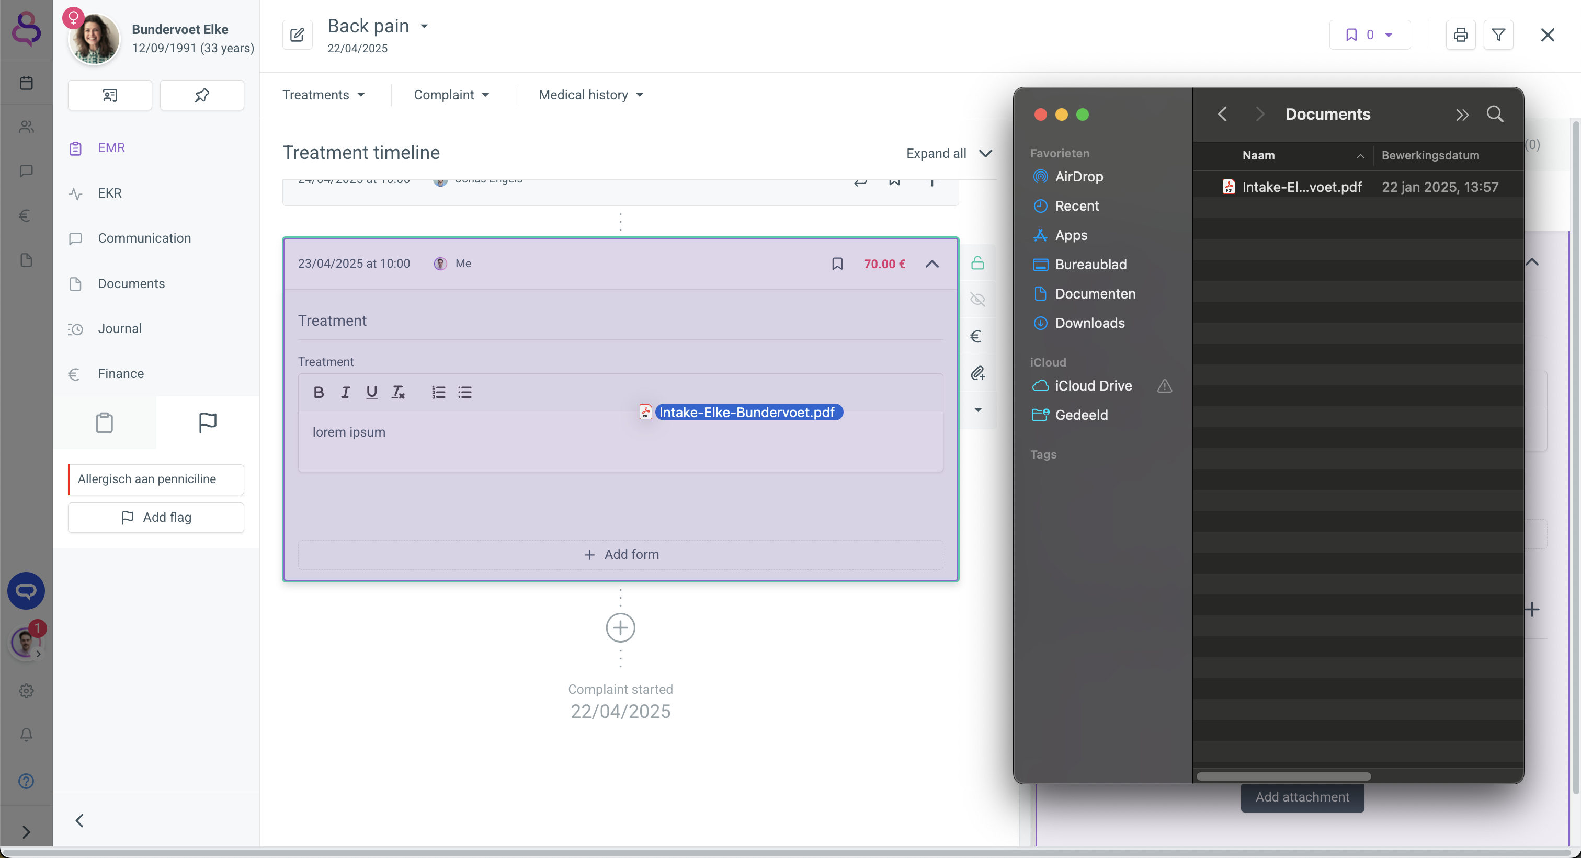Search in Finder Documents window
This screenshot has width=1581, height=858.
[x=1495, y=114]
